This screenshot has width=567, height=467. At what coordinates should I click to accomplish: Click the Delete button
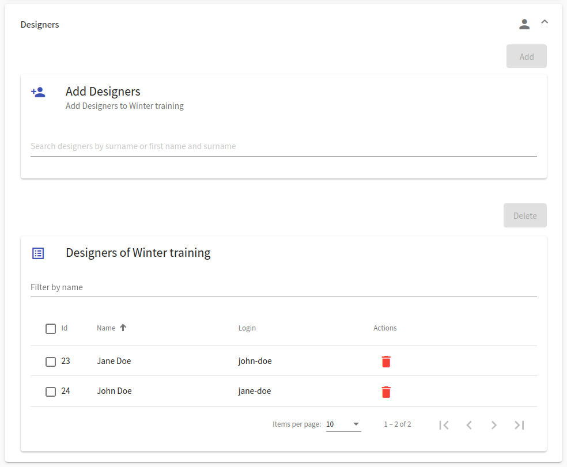(525, 215)
